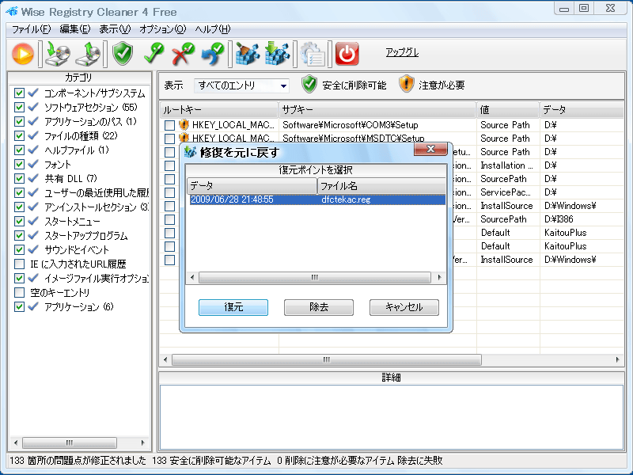The width and height of the screenshot is (633, 475).
Task: Open the 編集(E) menu
Action: 74,29
